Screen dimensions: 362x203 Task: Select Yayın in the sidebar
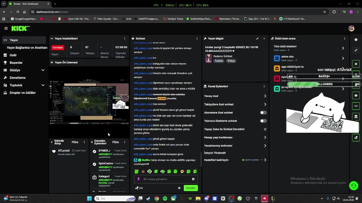[24, 40]
